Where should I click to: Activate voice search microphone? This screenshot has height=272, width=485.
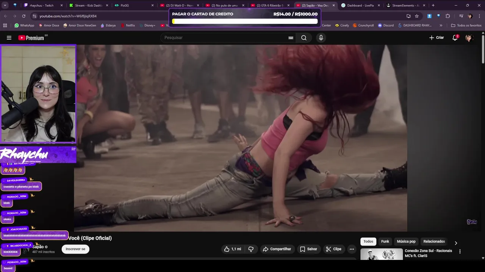tap(321, 38)
